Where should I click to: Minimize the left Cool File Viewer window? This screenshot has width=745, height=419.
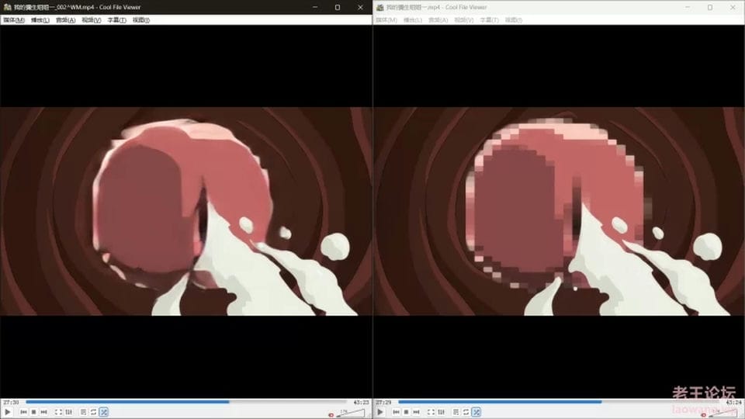(315, 7)
